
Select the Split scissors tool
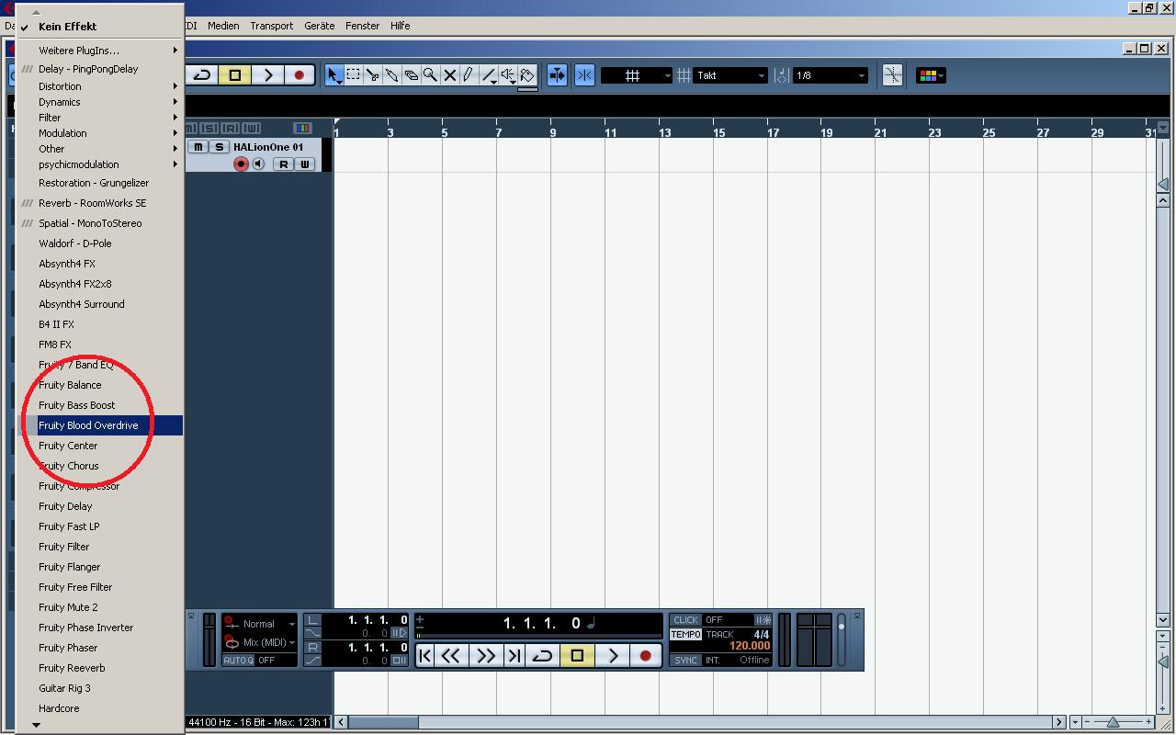click(373, 75)
